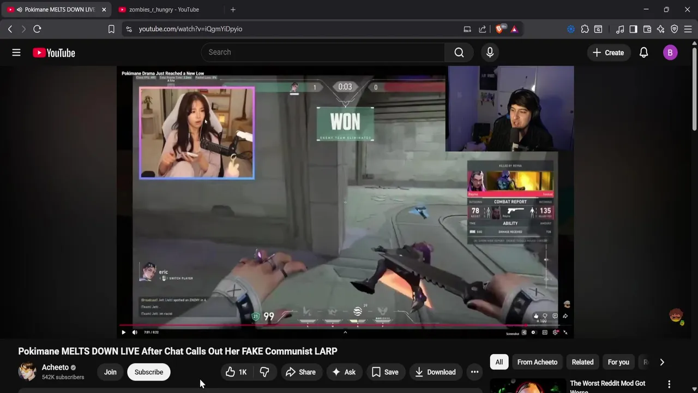Reload the page

pos(37,29)
